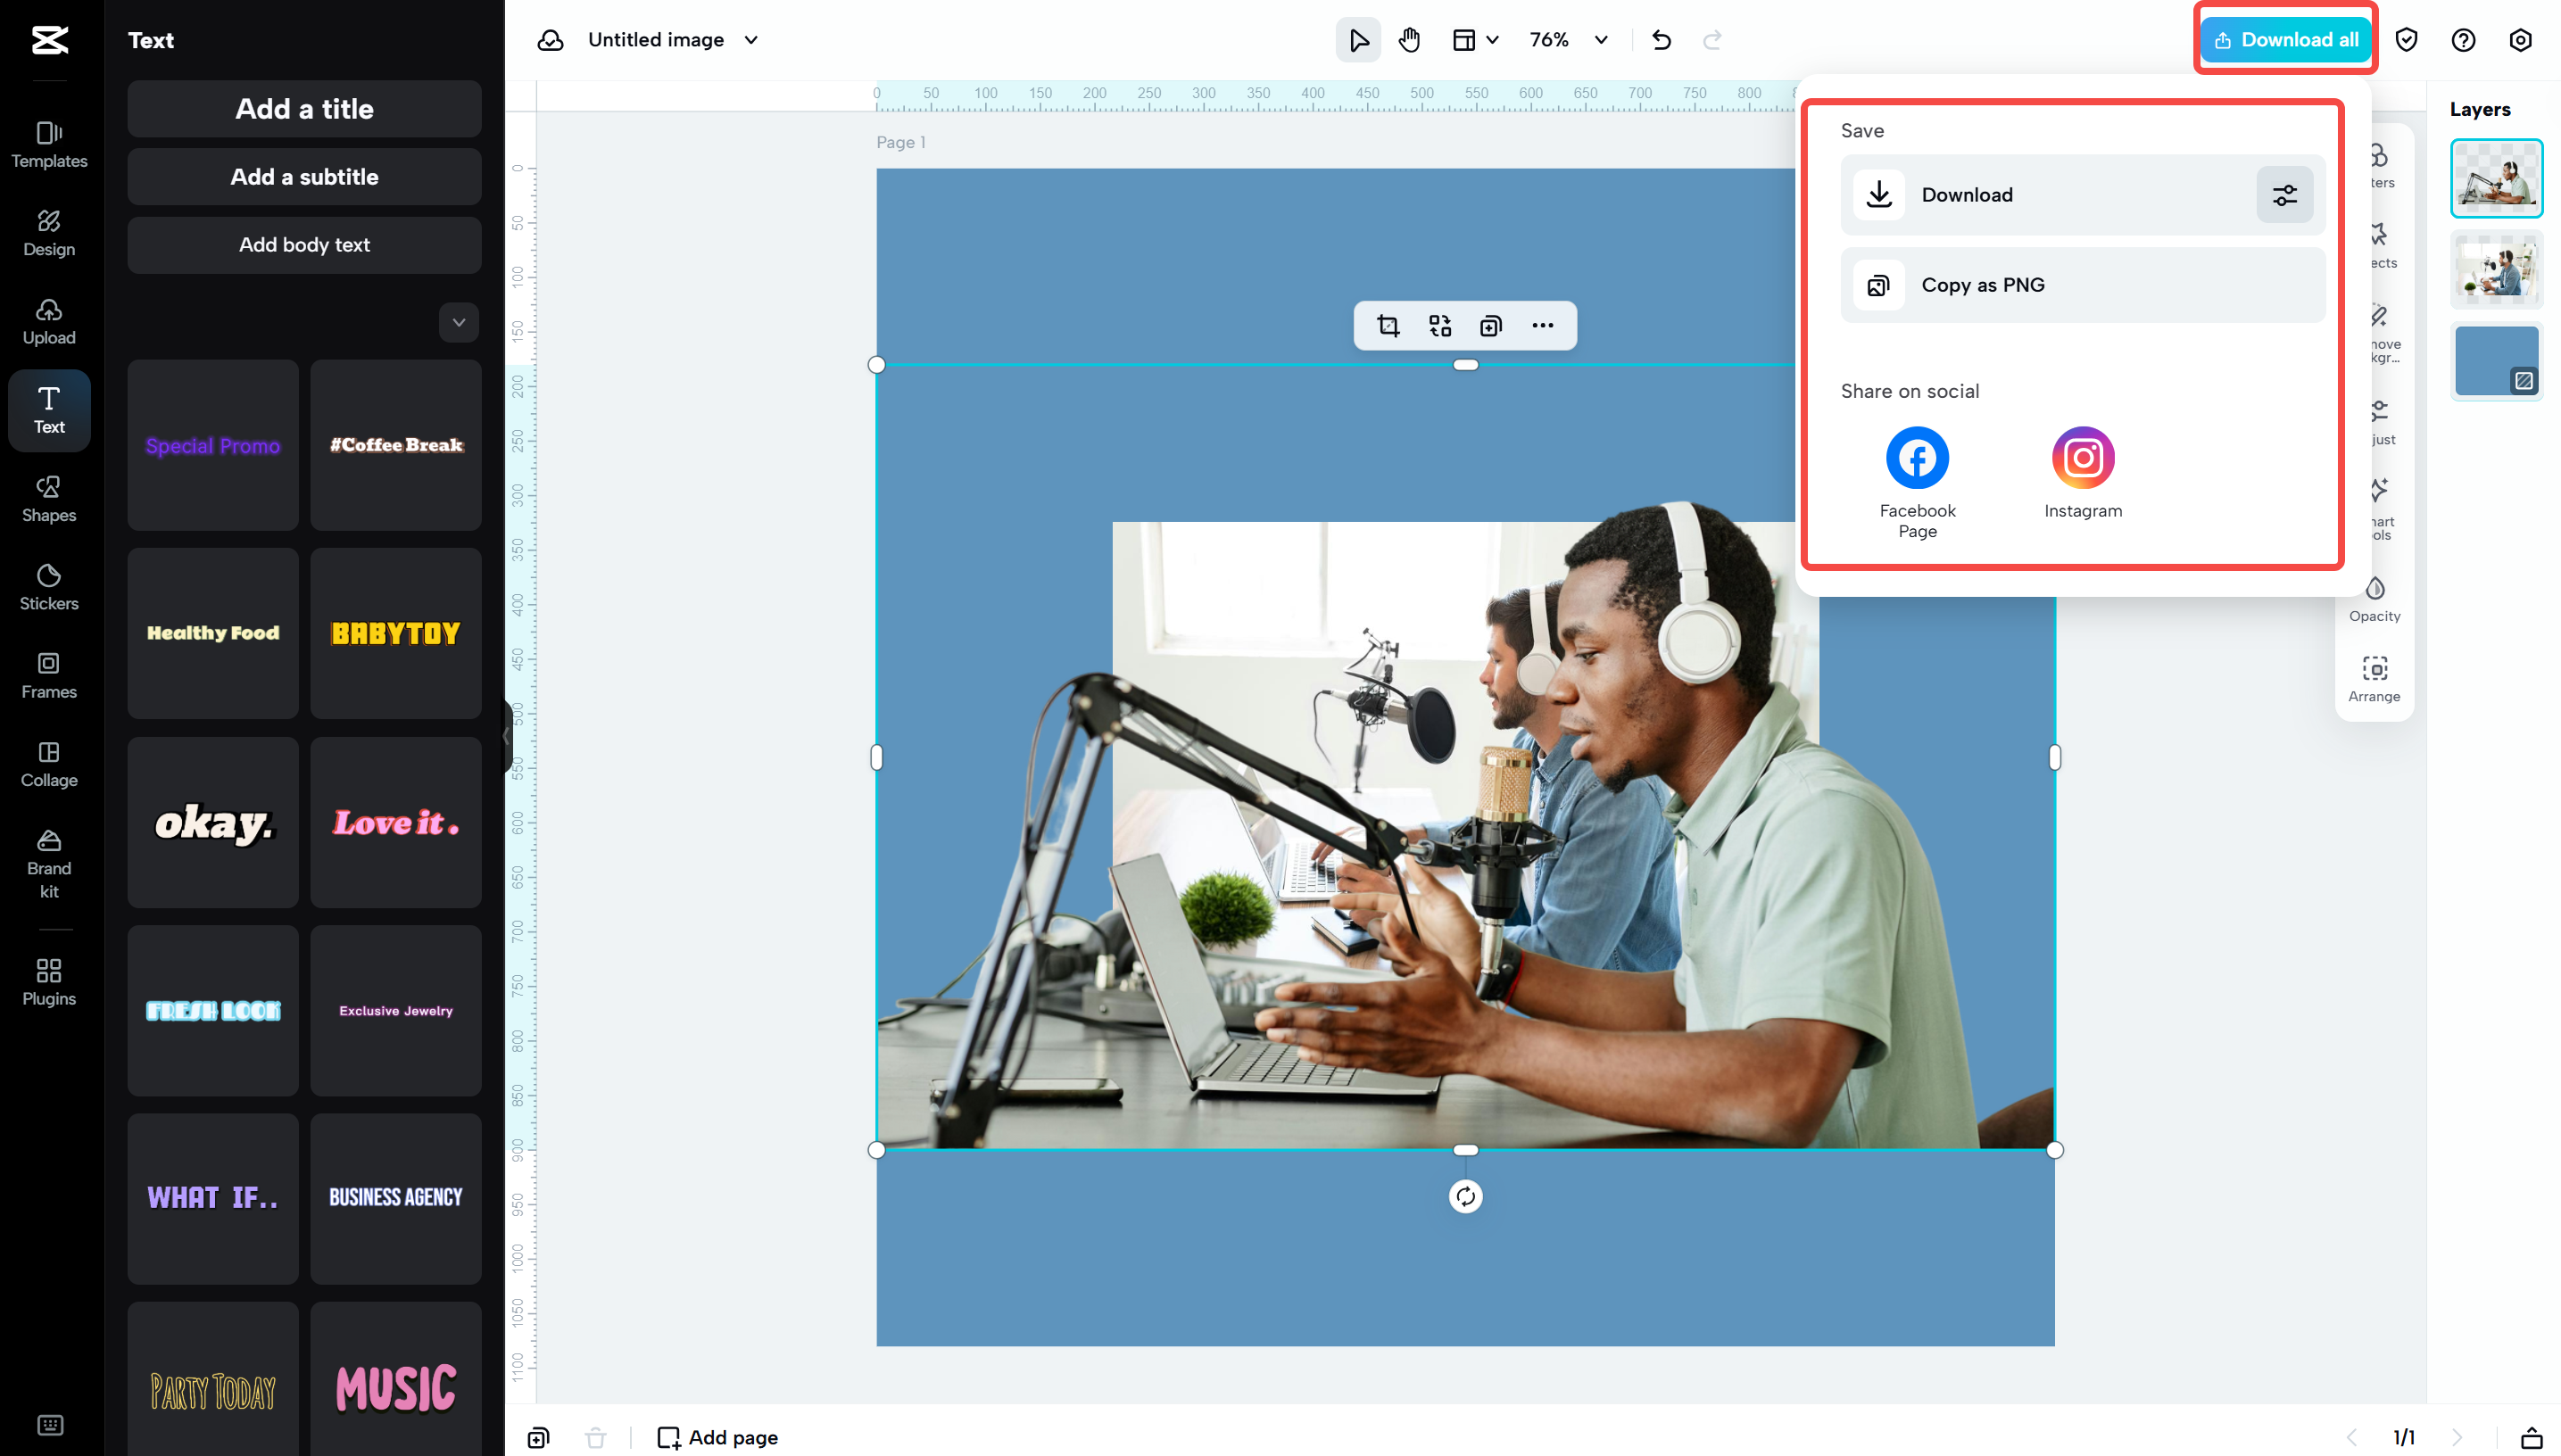Click the Add a subtitle button
2561x1456 pixels.
pyautogui.click(x=304, y=176)
